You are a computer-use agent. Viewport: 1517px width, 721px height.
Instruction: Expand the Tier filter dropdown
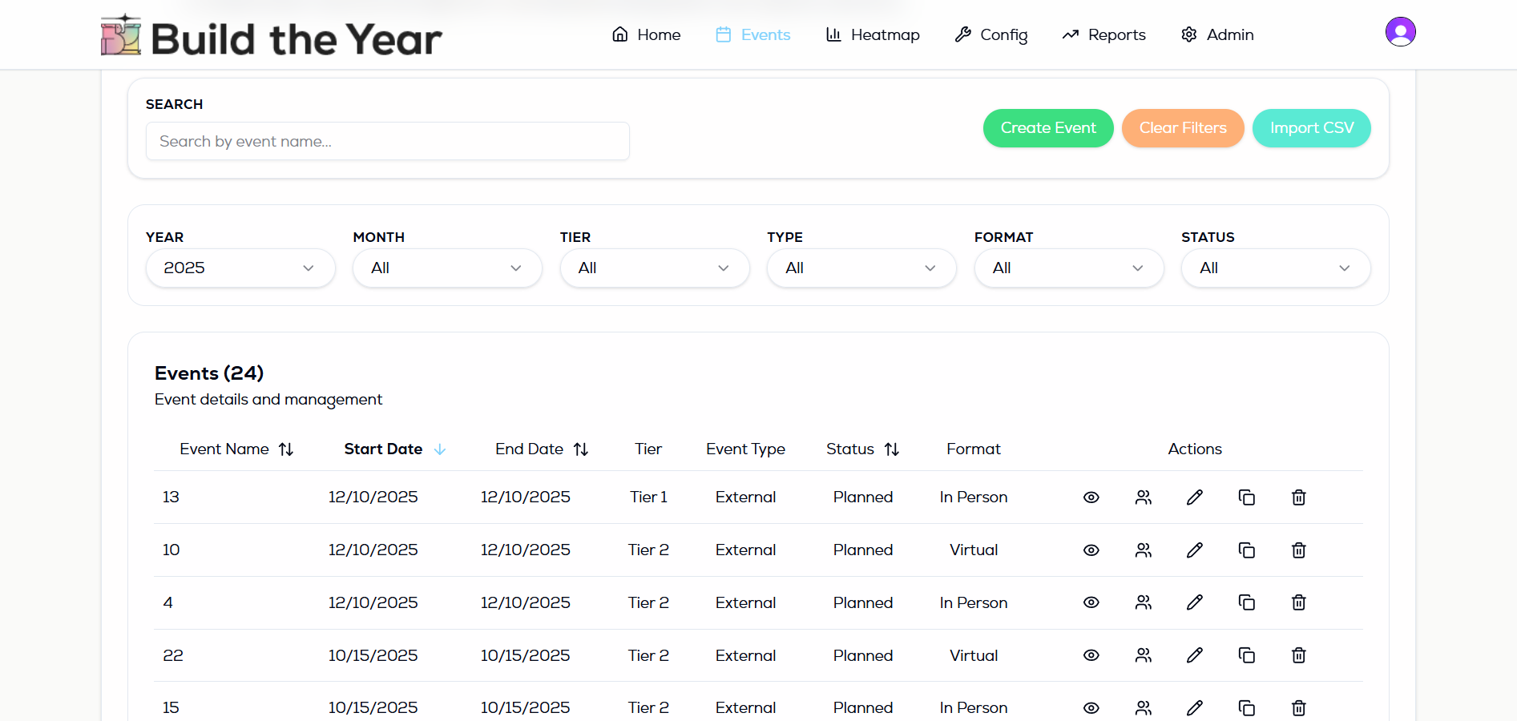(x=655, y=268)
